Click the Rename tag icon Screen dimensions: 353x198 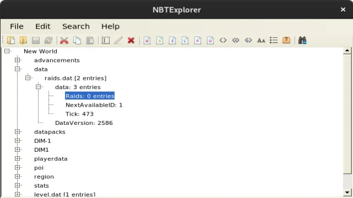105,40
